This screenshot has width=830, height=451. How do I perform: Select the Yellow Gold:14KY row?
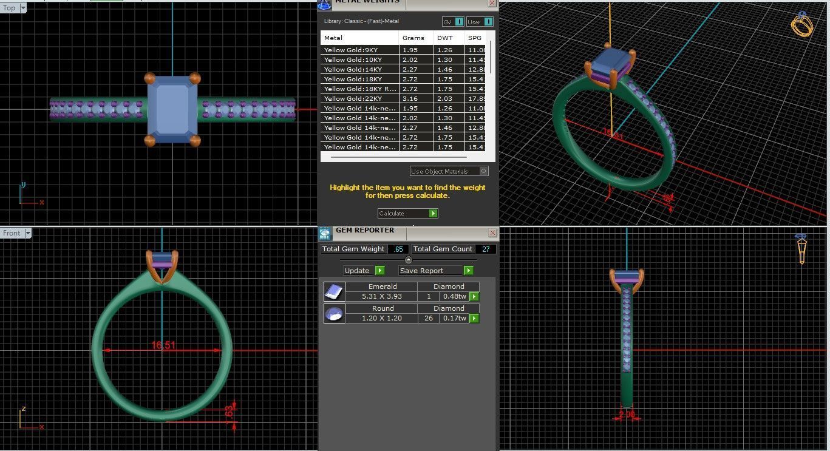(x=404, y=69)
